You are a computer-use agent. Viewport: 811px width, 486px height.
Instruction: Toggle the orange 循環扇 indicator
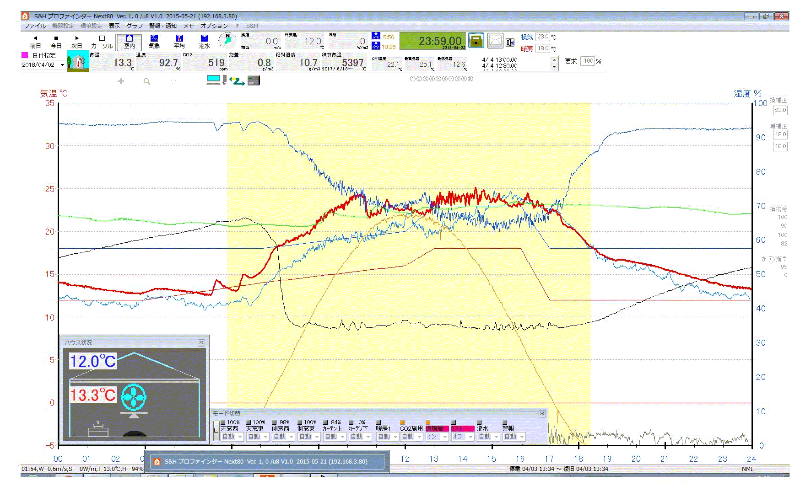(x=428, y=422)
